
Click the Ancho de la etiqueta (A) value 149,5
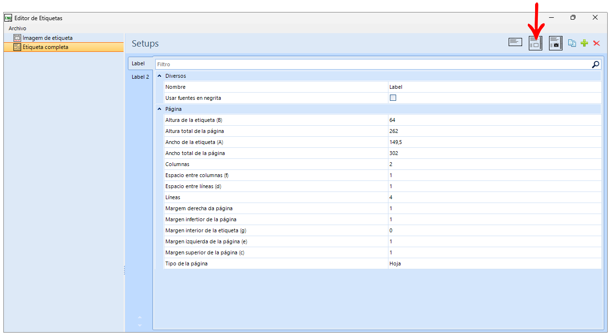[x=495, y=142]
